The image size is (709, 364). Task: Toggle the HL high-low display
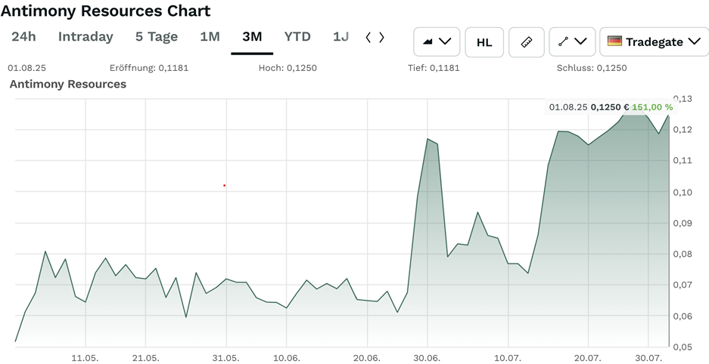tap(484, 42)
